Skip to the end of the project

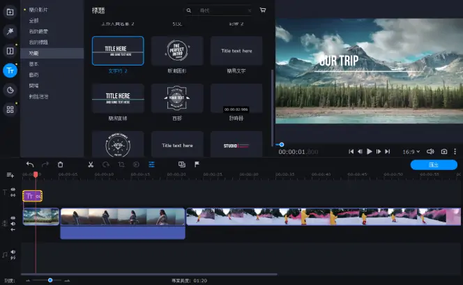click(x=388, y=151)
